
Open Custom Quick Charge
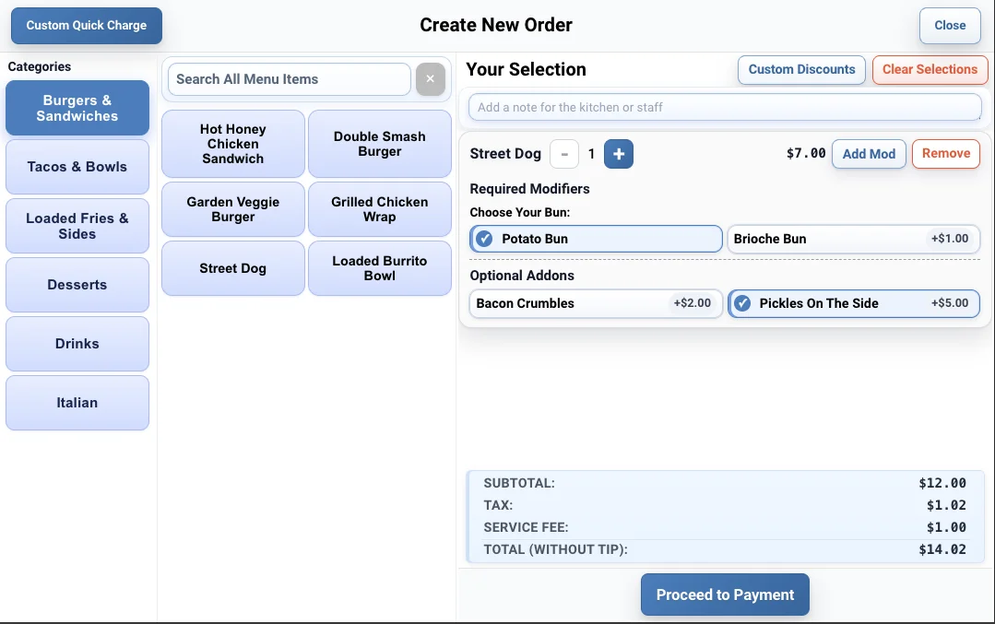pos(87,26)
